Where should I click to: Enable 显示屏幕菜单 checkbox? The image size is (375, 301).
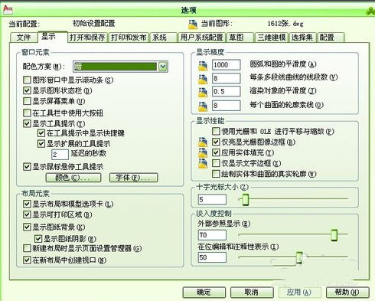pyautogui.click(x=27, y=101)
